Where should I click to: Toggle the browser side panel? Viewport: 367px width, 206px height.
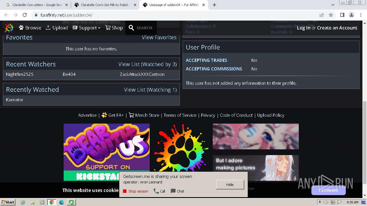tap(342, 15)
